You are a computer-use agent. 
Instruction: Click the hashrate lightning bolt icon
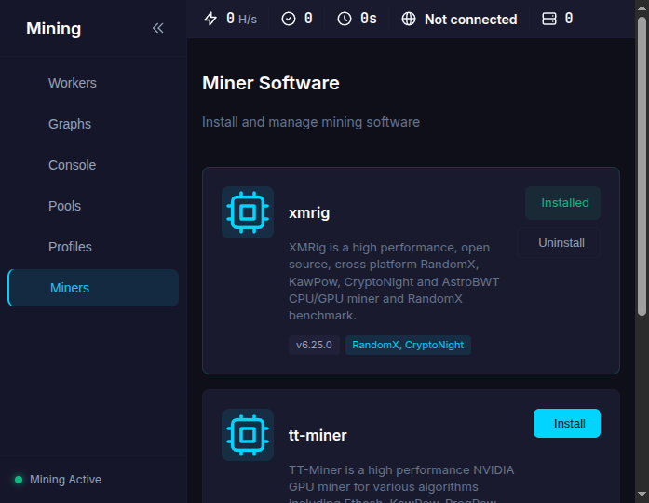210,19
